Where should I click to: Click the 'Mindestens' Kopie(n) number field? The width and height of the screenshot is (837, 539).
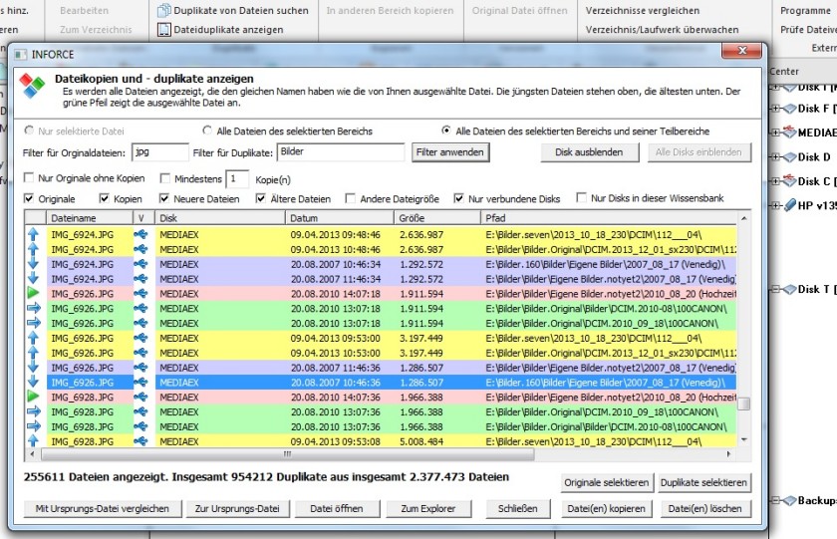point(237,178)
